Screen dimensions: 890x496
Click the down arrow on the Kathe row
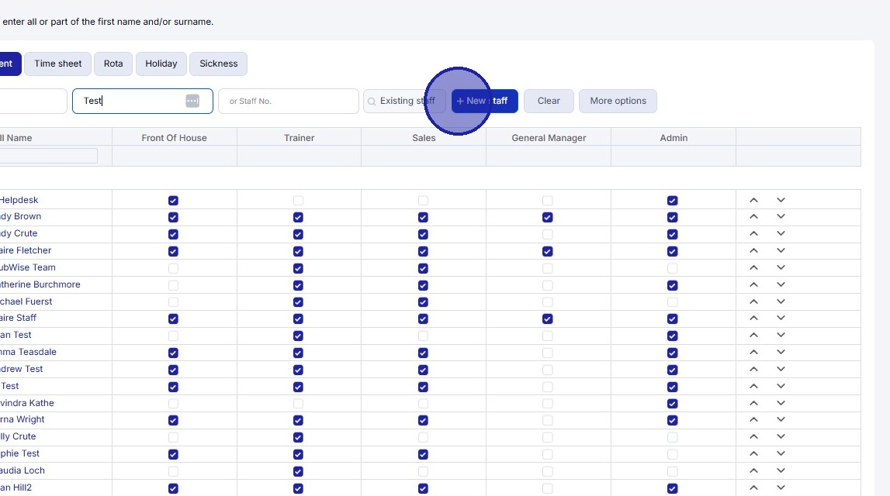tap(781, 403)
